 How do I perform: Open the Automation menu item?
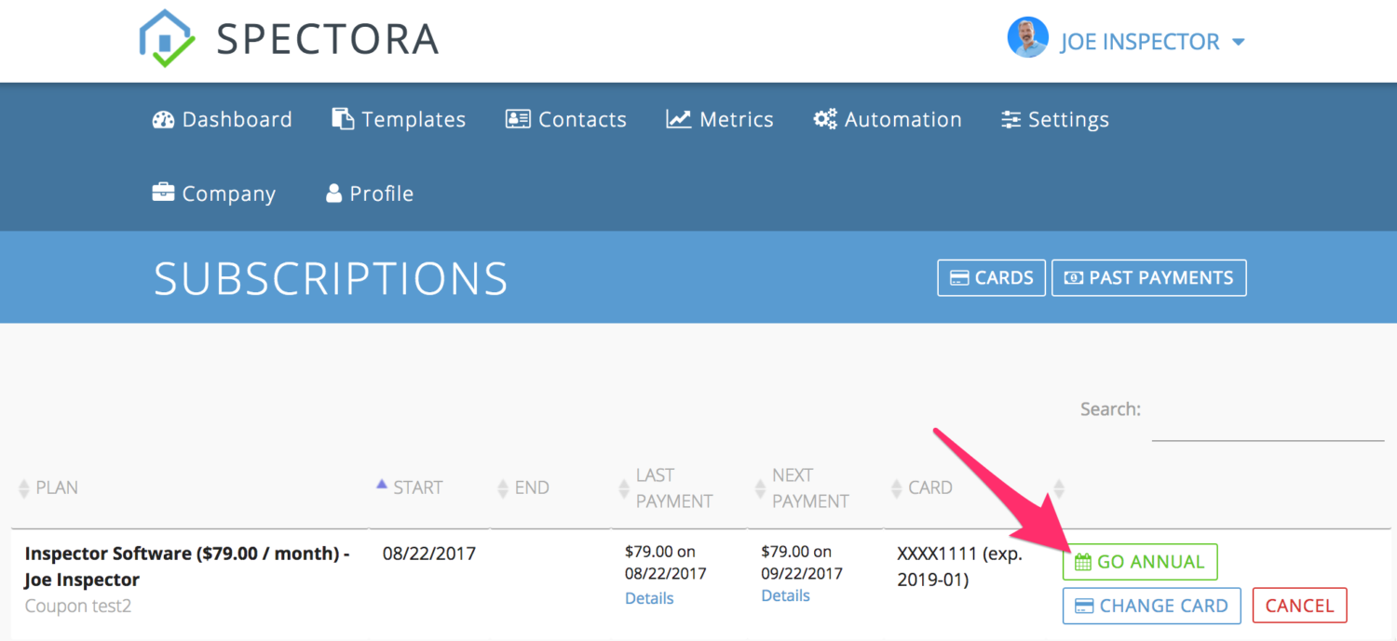coord(888,119)
